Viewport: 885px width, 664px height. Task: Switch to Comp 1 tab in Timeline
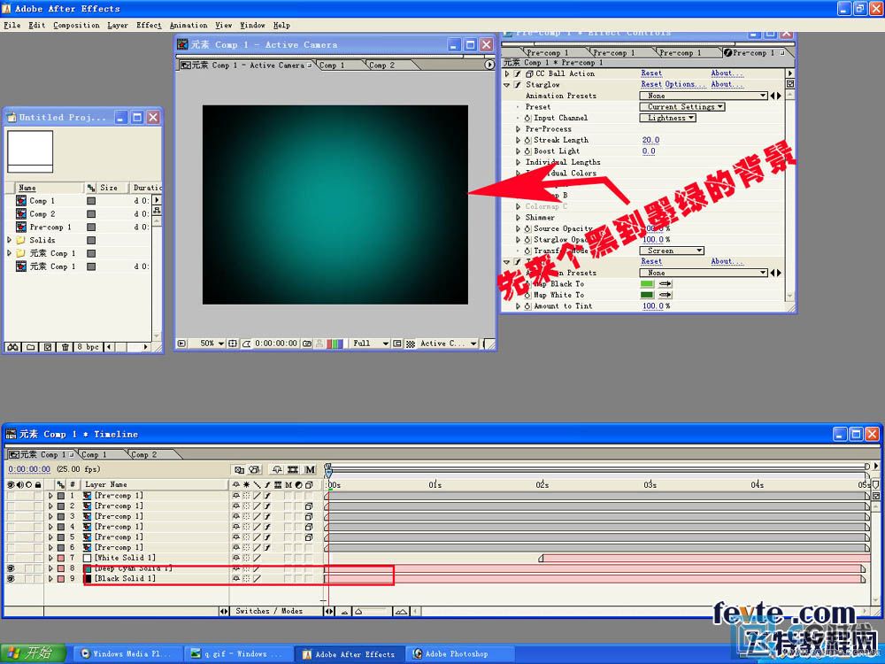point(94,454)
